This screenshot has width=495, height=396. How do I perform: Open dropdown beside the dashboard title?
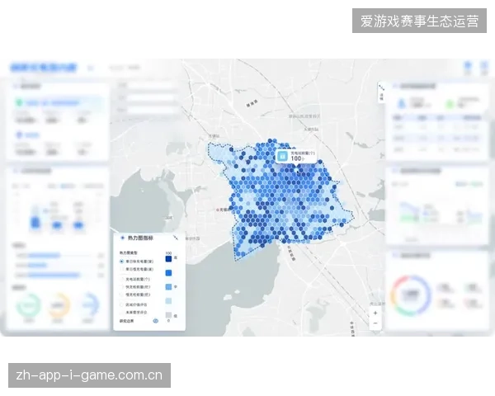pos(90,68)
